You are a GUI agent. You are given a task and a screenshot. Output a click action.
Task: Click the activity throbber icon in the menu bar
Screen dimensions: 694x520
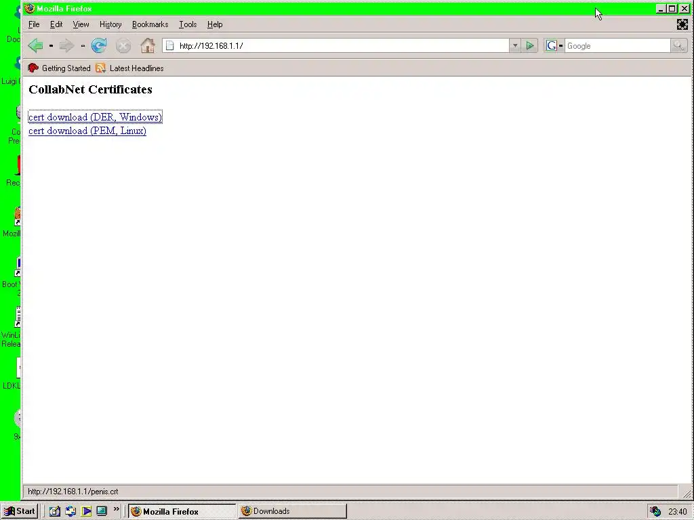tap(682, 24)
